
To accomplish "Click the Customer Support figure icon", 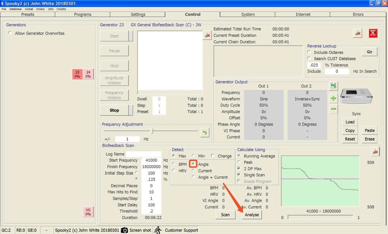I will pos(158,230).
